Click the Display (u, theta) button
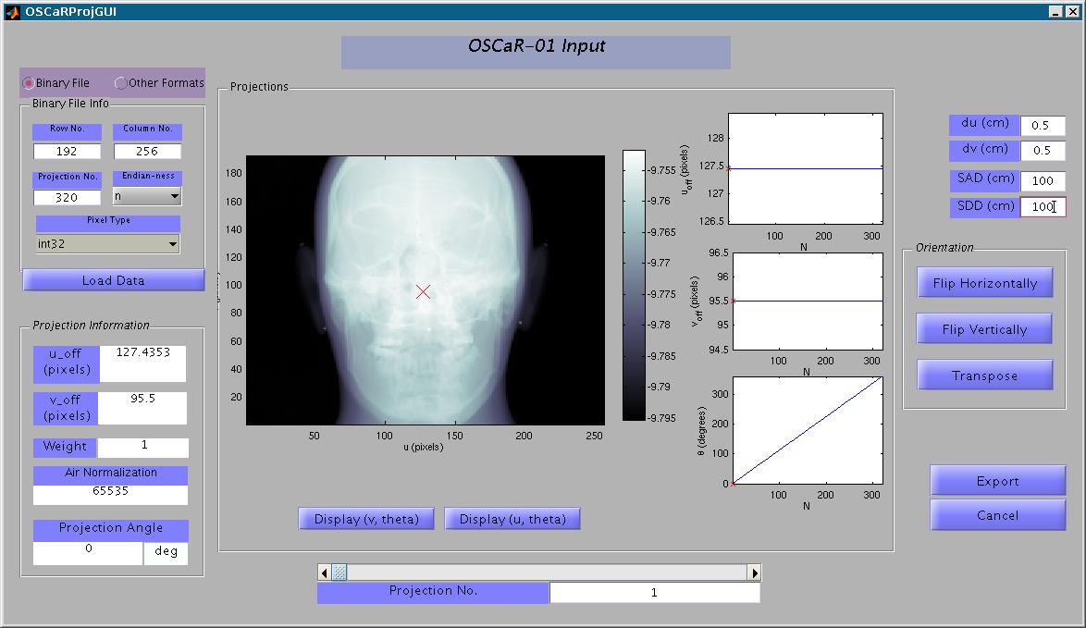This screenshot has width=1086, height=628. 512,519
